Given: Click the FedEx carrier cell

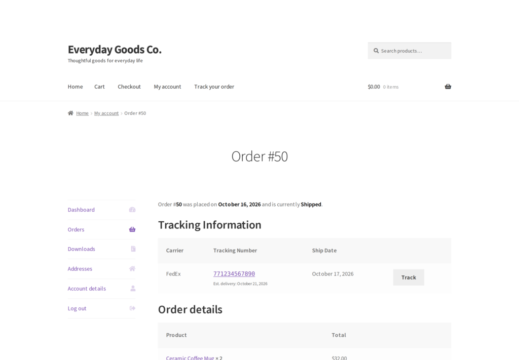Looking at the screenshot, I should pos(173,274).
